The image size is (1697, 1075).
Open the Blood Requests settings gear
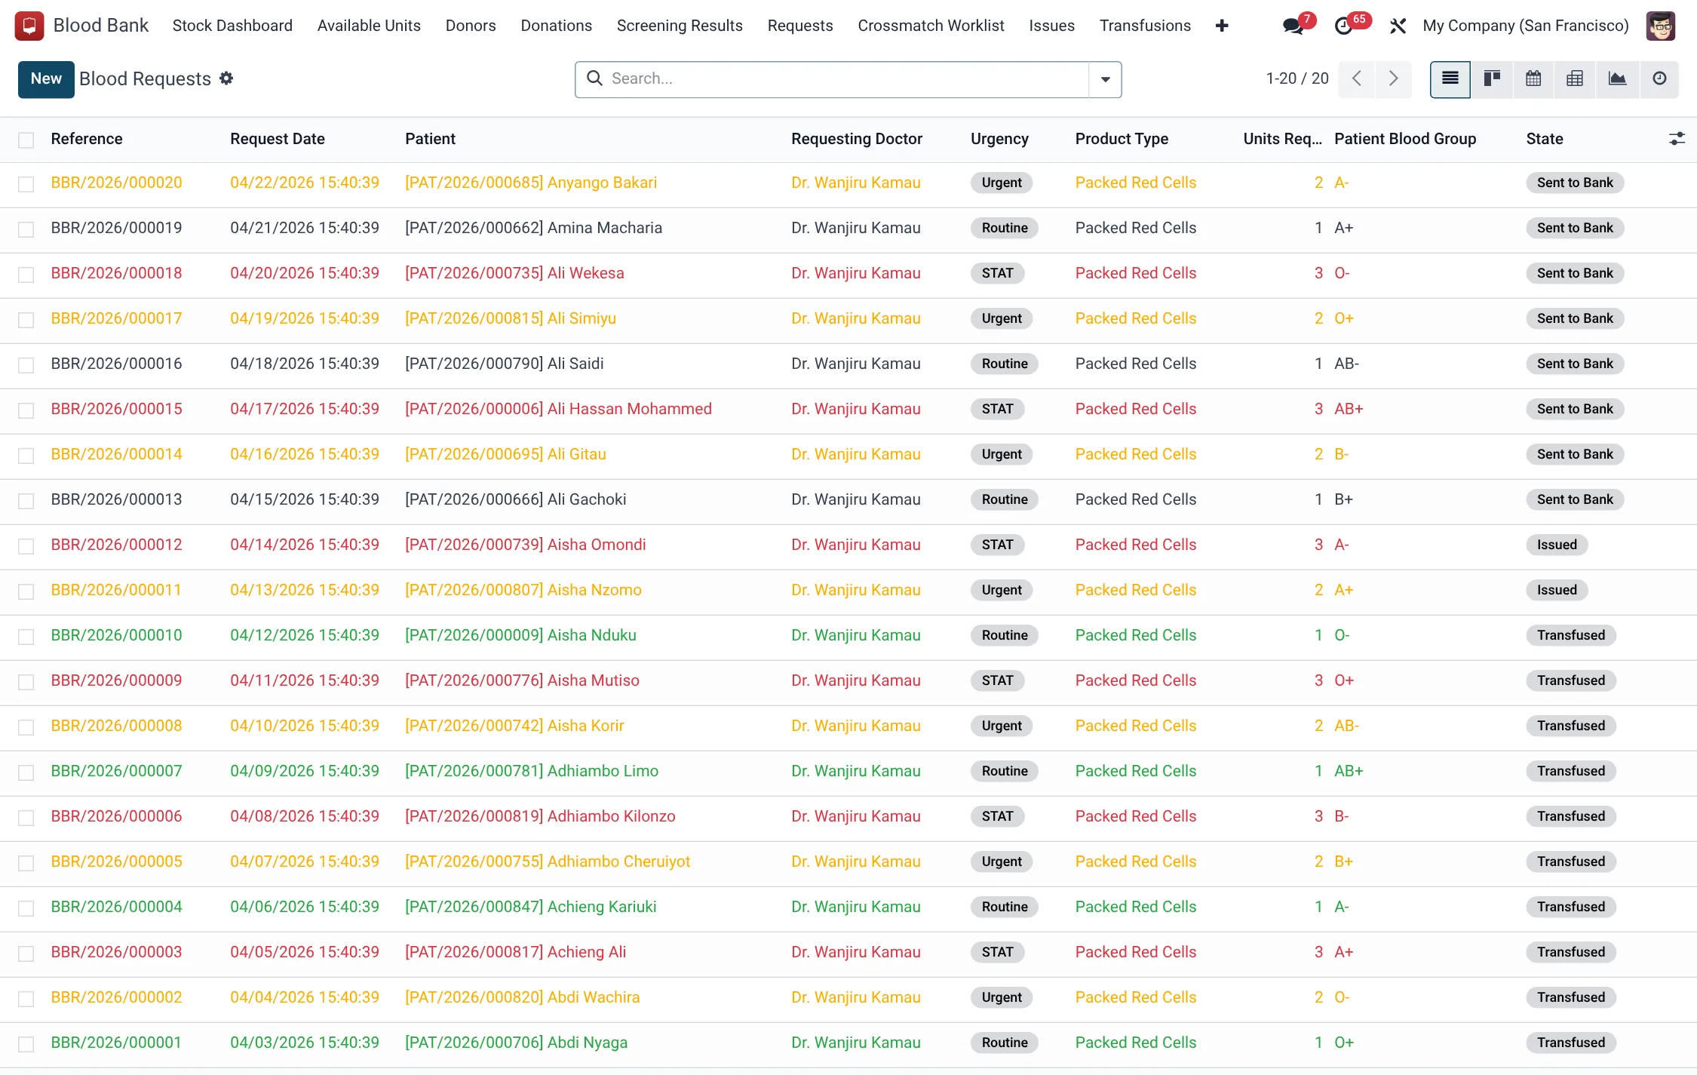coord(226,78)
